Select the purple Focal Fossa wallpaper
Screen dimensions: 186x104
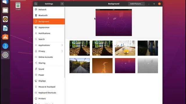(x=125, y=66)
